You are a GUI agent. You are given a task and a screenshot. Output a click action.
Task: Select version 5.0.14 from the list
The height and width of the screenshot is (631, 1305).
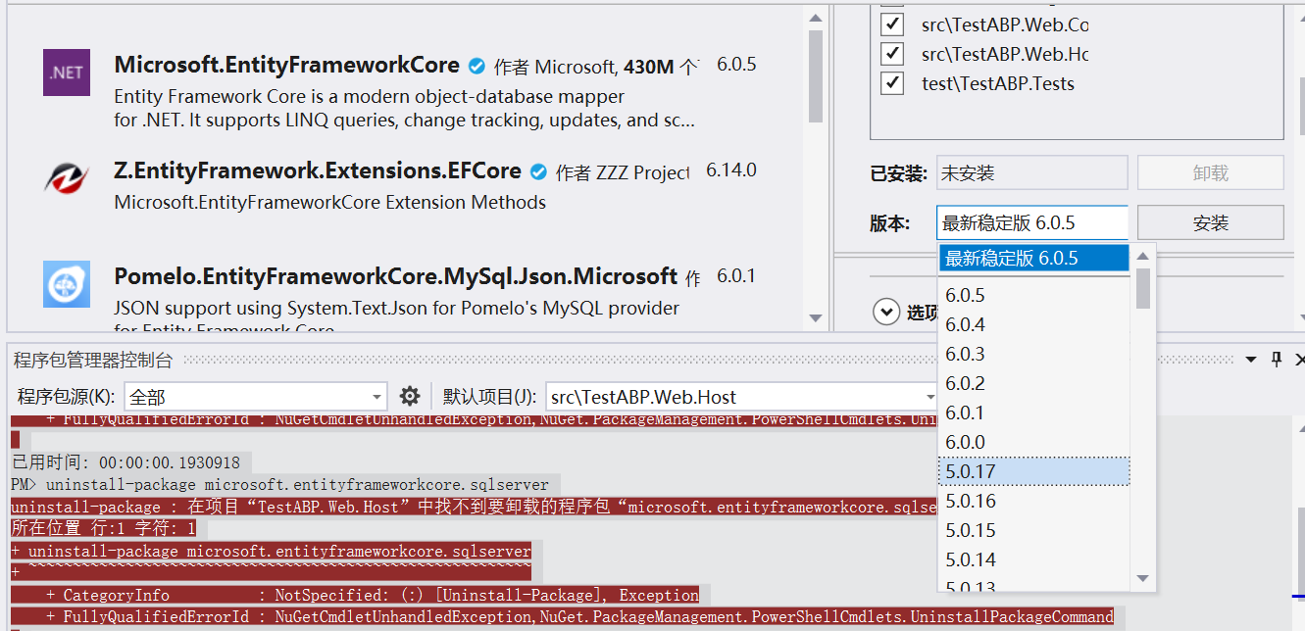(x=1034, y=559)
